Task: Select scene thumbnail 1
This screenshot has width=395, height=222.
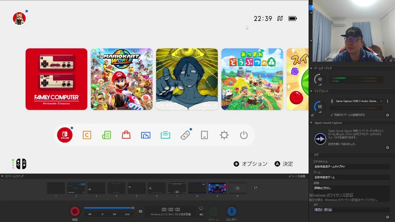Action: click(x=56, y=188)
